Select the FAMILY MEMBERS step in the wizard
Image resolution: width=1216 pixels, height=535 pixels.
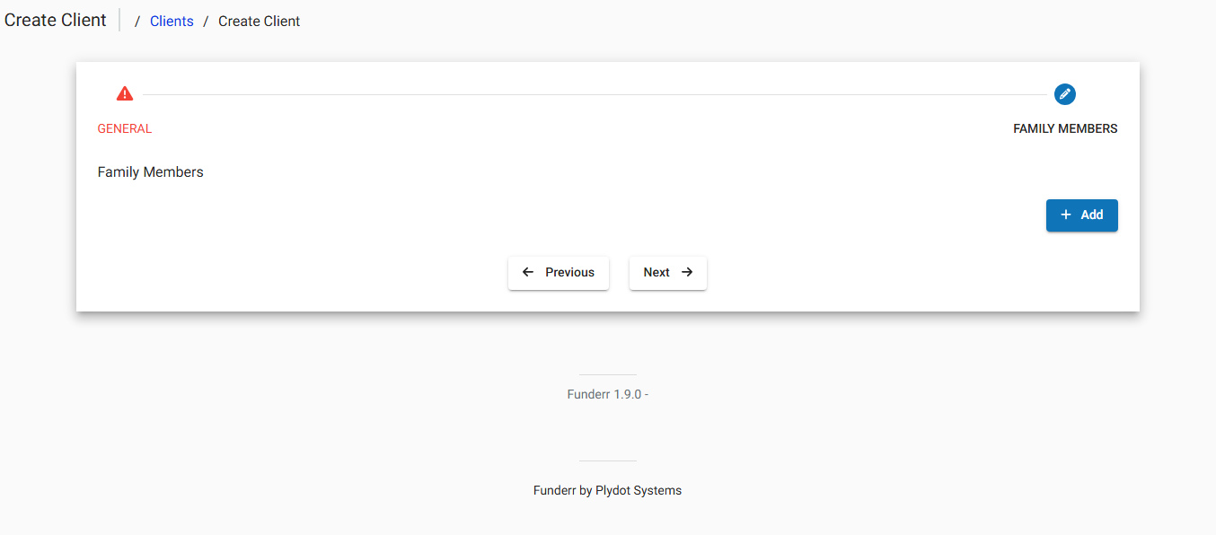click(x=1065, y=128)
